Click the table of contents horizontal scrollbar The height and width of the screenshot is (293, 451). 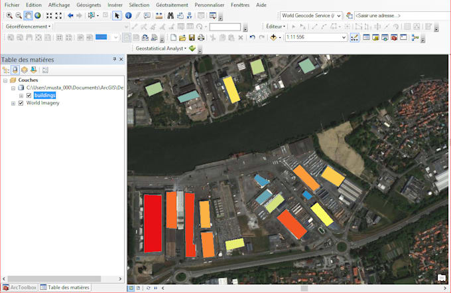(54, 279)
